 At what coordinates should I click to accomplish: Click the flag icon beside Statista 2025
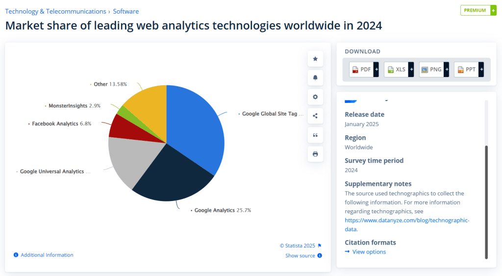(320, 246)
